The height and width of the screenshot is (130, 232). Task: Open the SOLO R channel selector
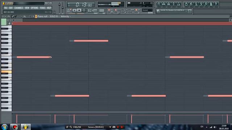(x=54, y=16)
